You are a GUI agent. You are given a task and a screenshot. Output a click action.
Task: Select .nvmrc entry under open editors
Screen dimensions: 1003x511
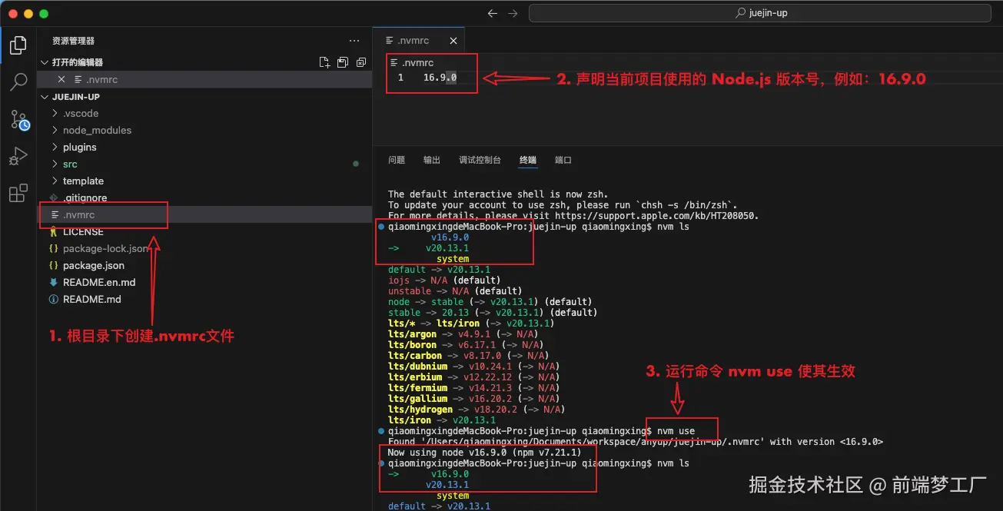pos(204,80)
